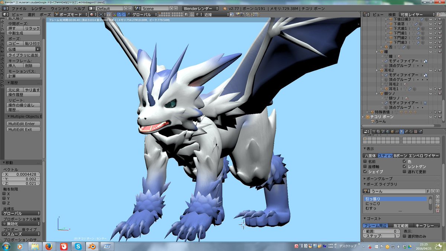
Task: Disable the シェイプ (shapes) checkbox
Action: pyautogui.click(x=365, y=171)
